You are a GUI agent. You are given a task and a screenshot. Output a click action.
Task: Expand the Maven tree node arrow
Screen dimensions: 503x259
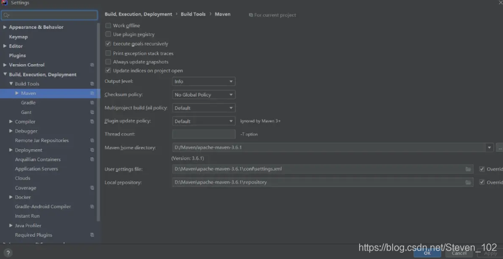[17, 93]
